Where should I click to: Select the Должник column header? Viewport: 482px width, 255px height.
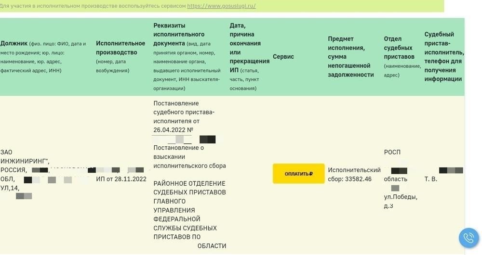point(43,57)
